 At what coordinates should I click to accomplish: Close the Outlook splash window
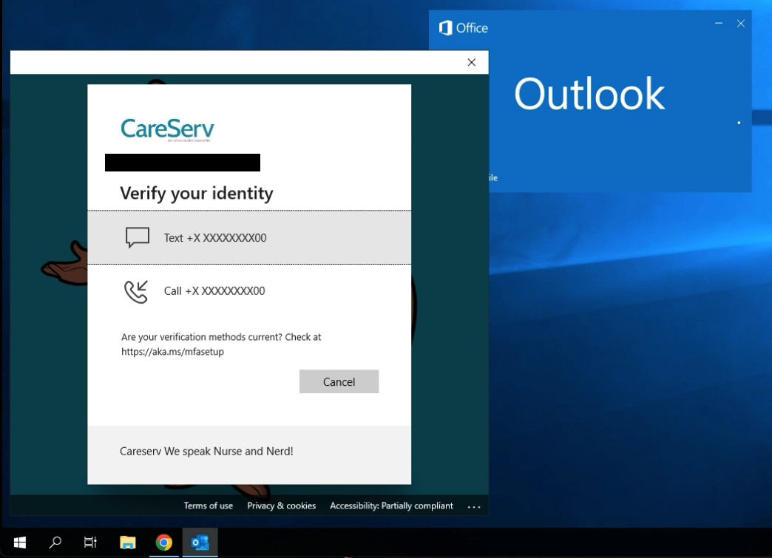(x=740, y=23)
